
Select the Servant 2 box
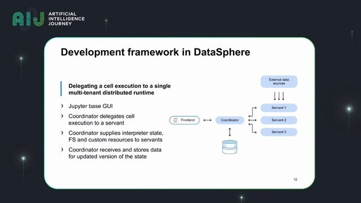279,120
